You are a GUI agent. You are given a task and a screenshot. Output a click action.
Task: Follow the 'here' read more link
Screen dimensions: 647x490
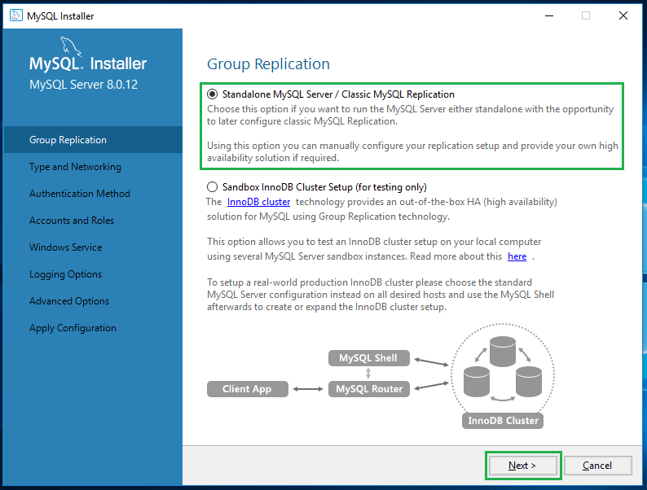517,256
